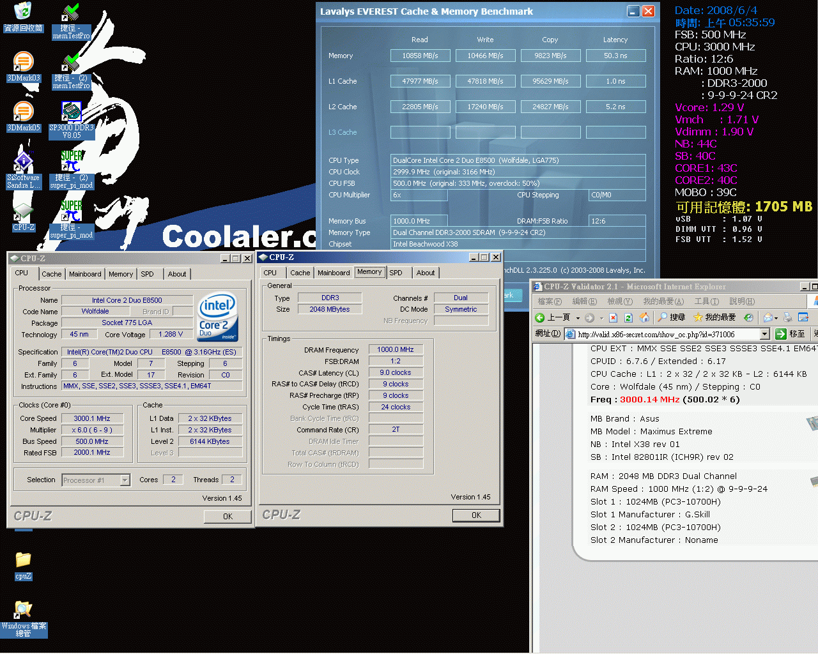Switch to Cache tab in left CPU-Z

52,274
